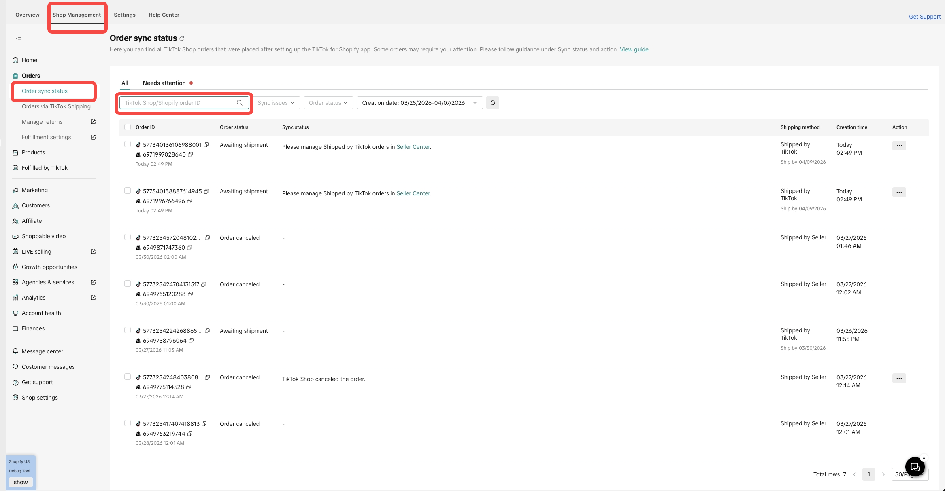This screenshot has height=491, width=945.
Task: Select checkbox for order 577325424704131517
Action: point(128,284)
